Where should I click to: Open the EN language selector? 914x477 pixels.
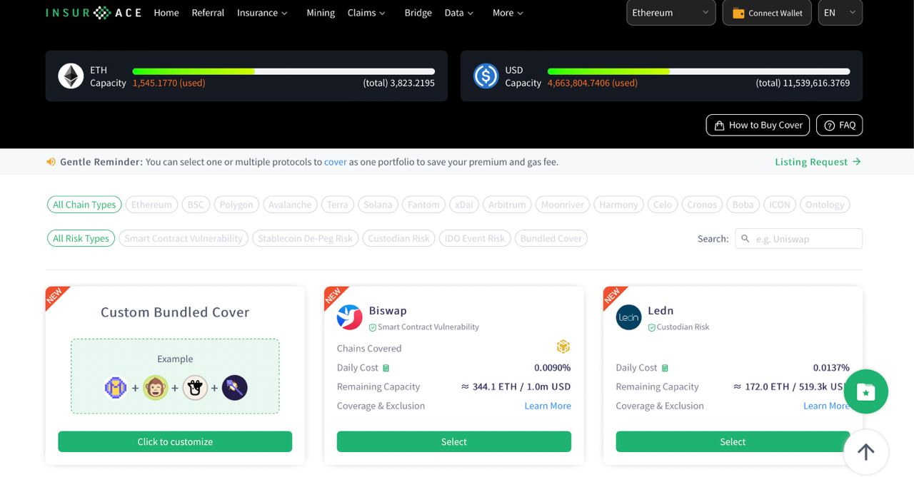840,13
